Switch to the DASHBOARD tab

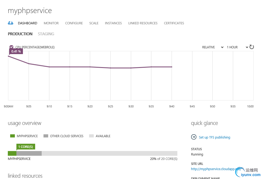tap(28, 23)
